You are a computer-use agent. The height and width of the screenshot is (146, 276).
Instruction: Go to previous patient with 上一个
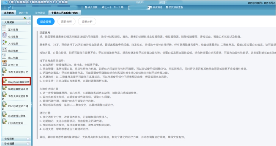pyautogui.click(x=107, y=7)
